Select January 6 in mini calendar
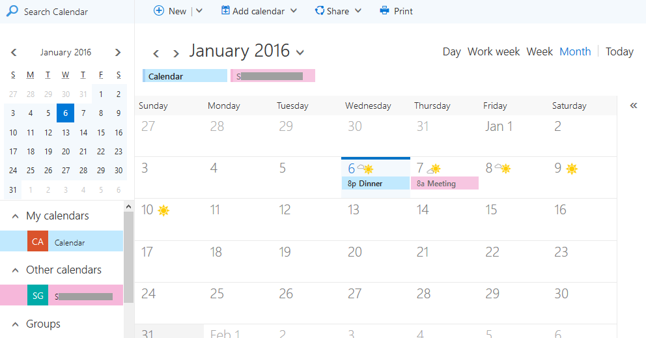 [x=66, y=113]
